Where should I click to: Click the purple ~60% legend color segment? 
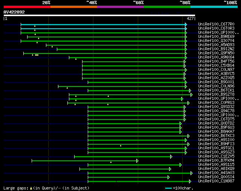120,7
